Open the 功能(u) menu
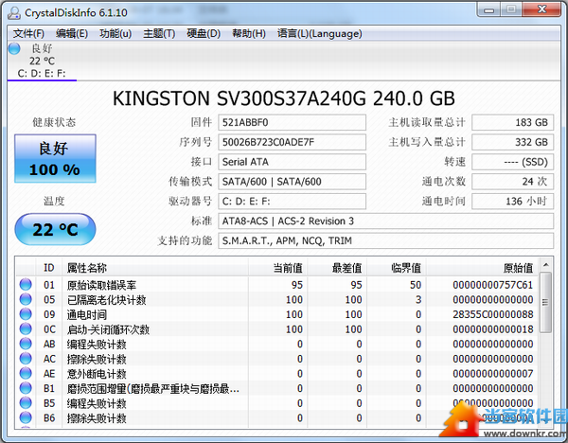 pos(115,34)
